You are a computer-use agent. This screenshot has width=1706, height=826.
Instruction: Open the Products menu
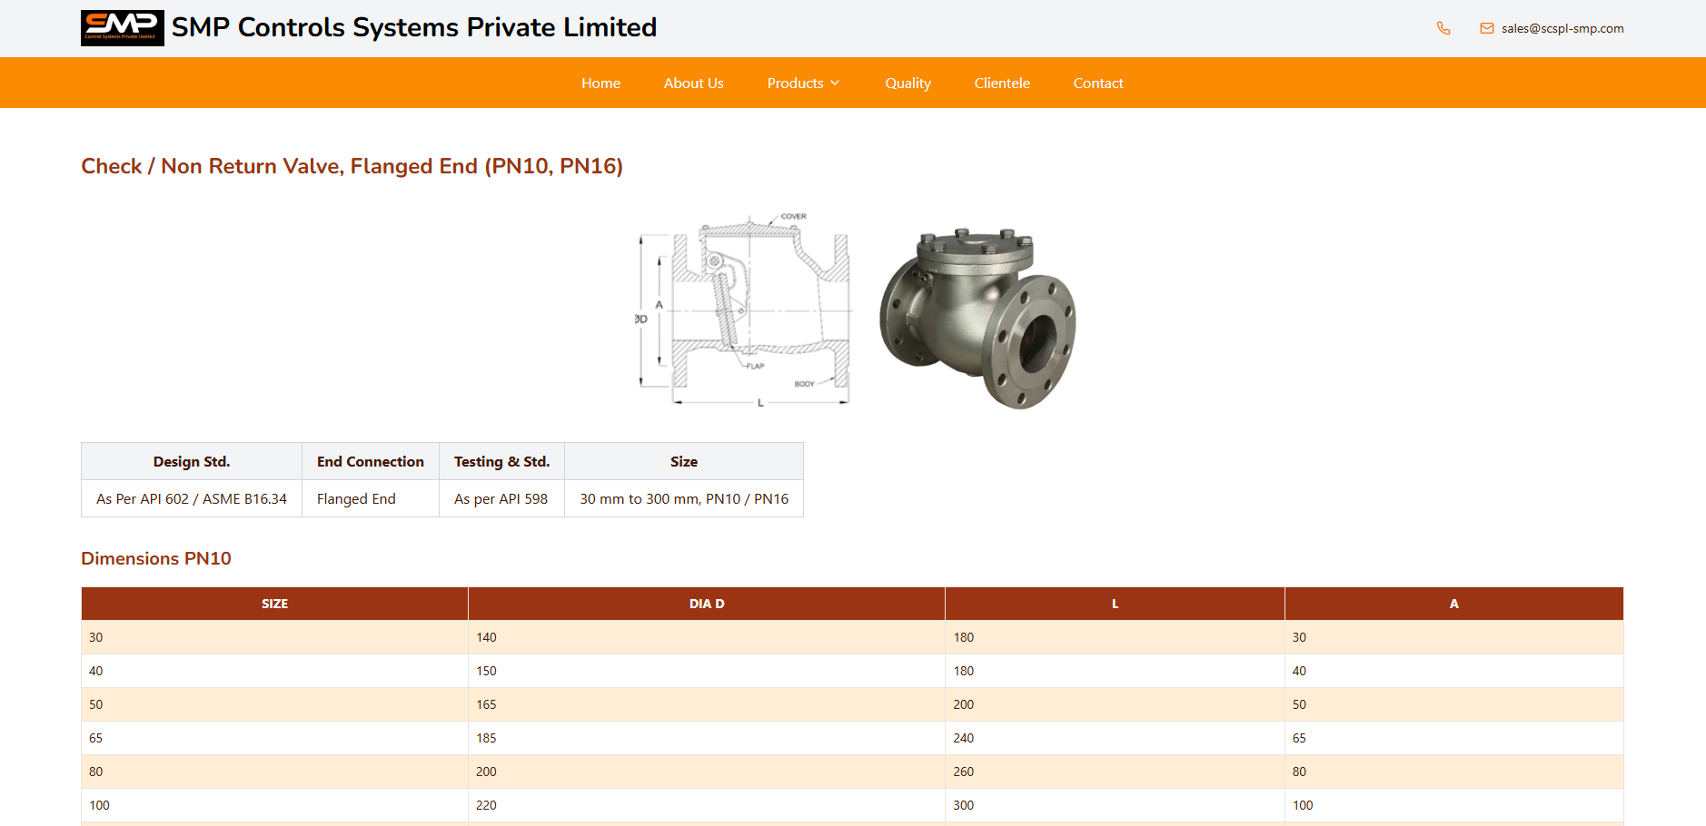[x=795, y=84]
